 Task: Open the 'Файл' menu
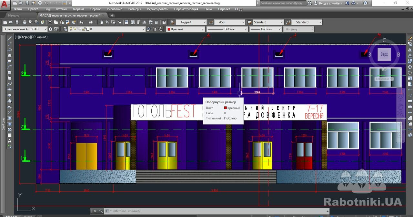[18, 9]
